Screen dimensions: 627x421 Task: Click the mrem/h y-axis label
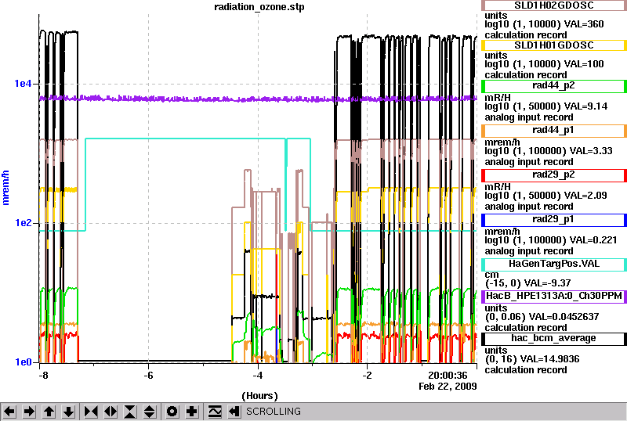[5, 188]
